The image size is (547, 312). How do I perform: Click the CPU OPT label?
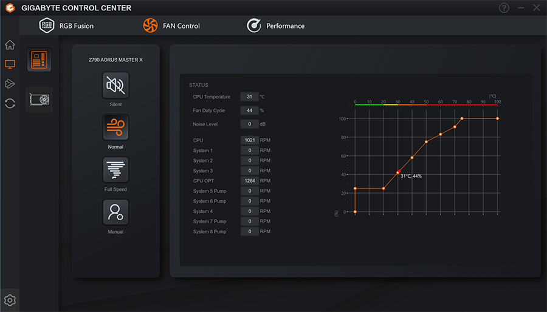(204, 181)
